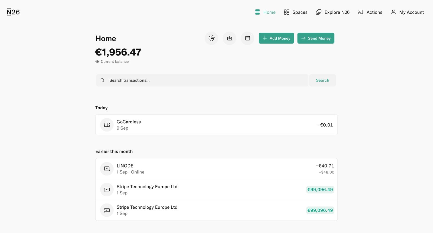Toggle the balance visibility eye icon

pyautogui.click(x=97, y=62)
